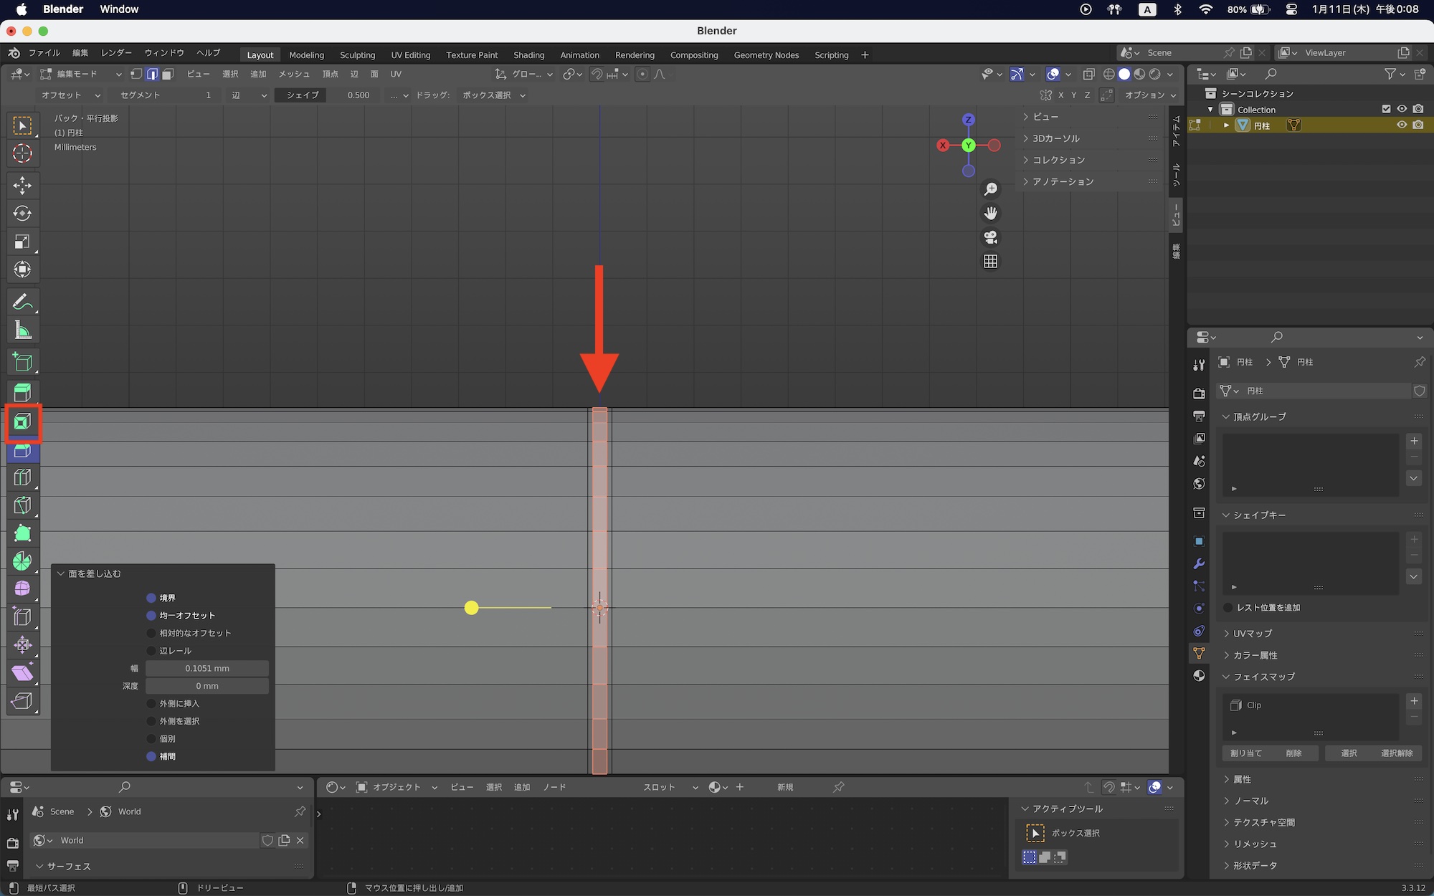Screen dimensions: 1434x896
Task: Click the Loop Cut tool icon
Action: click(x=22, y=477)
